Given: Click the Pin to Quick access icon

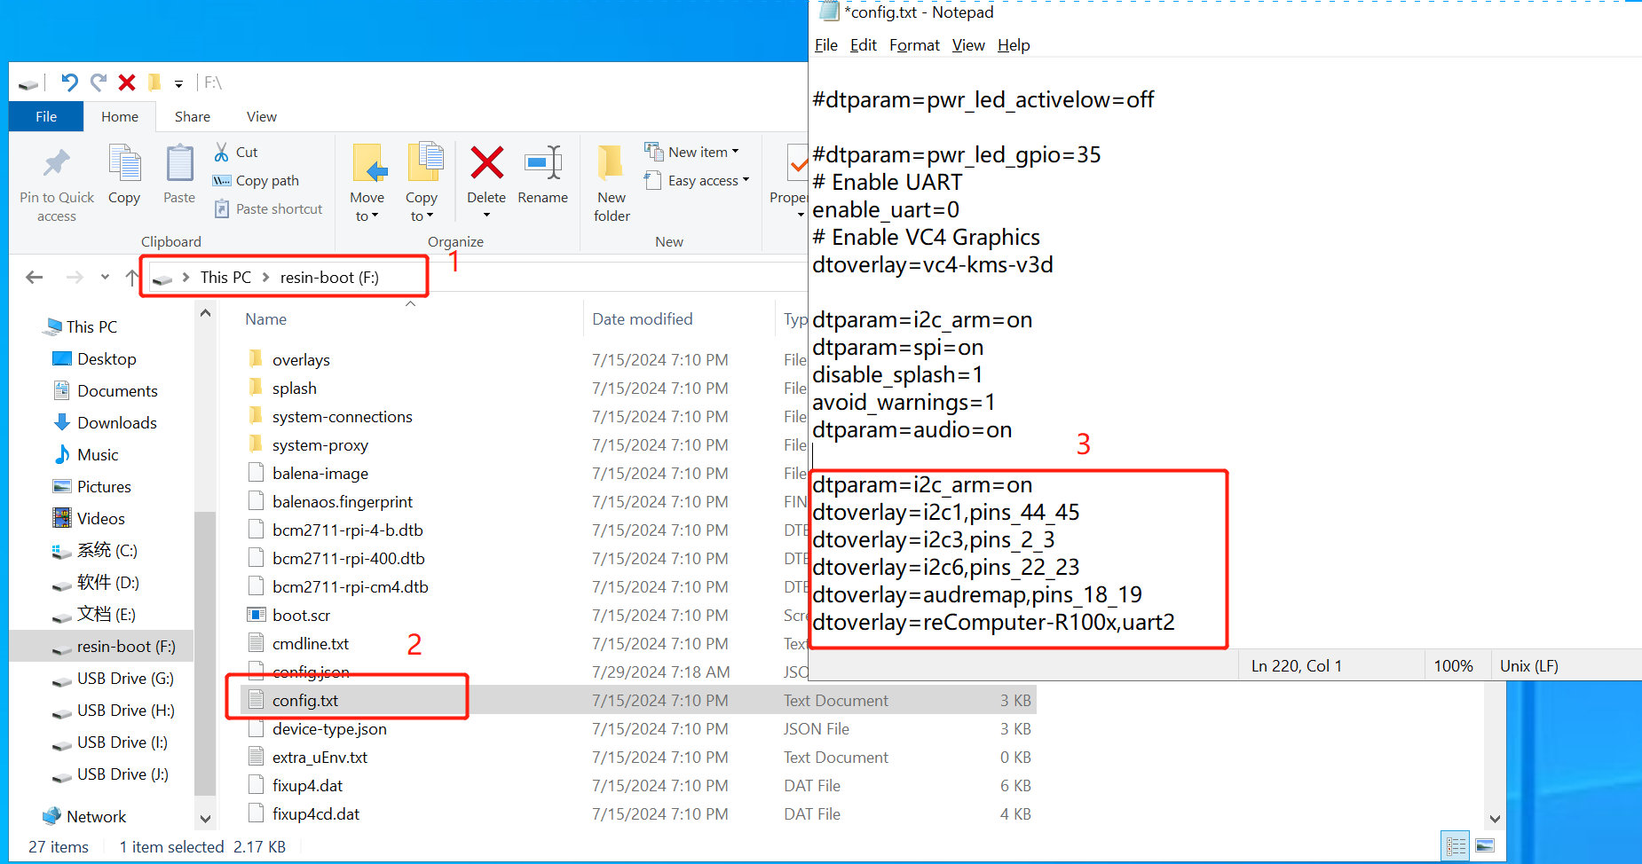Looking at the screenshot, I should [x=57, y=164].
